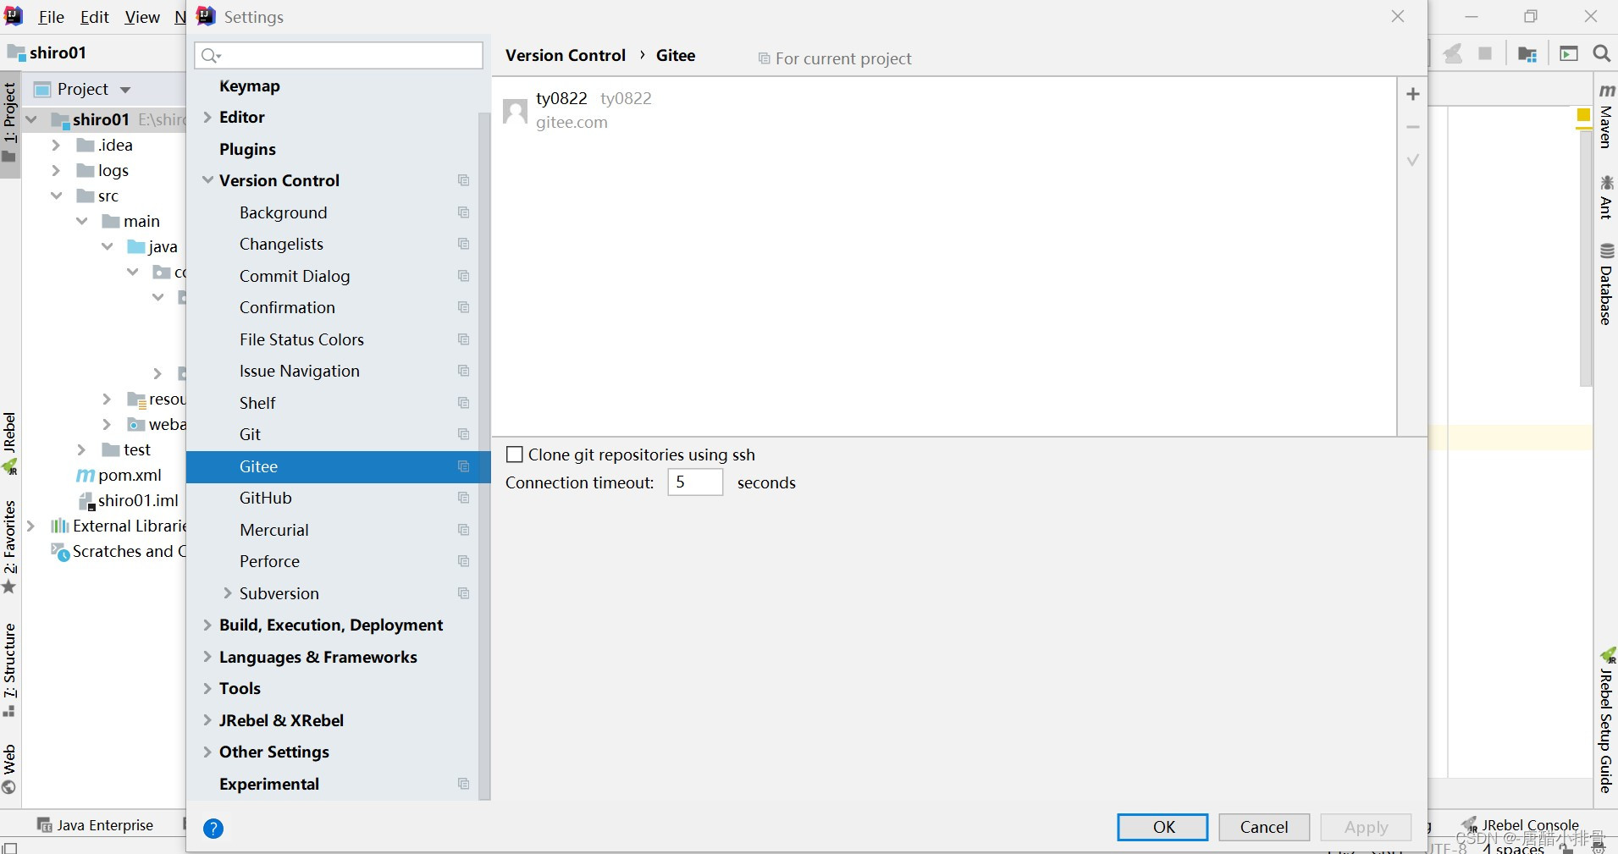Collapse the Version Control settings section

(207, 180)
